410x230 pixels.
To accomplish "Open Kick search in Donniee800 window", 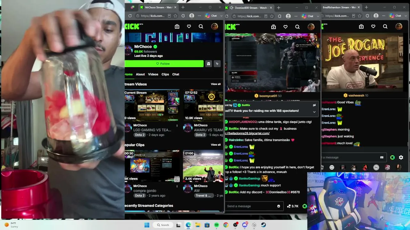I will coord(297,27).
